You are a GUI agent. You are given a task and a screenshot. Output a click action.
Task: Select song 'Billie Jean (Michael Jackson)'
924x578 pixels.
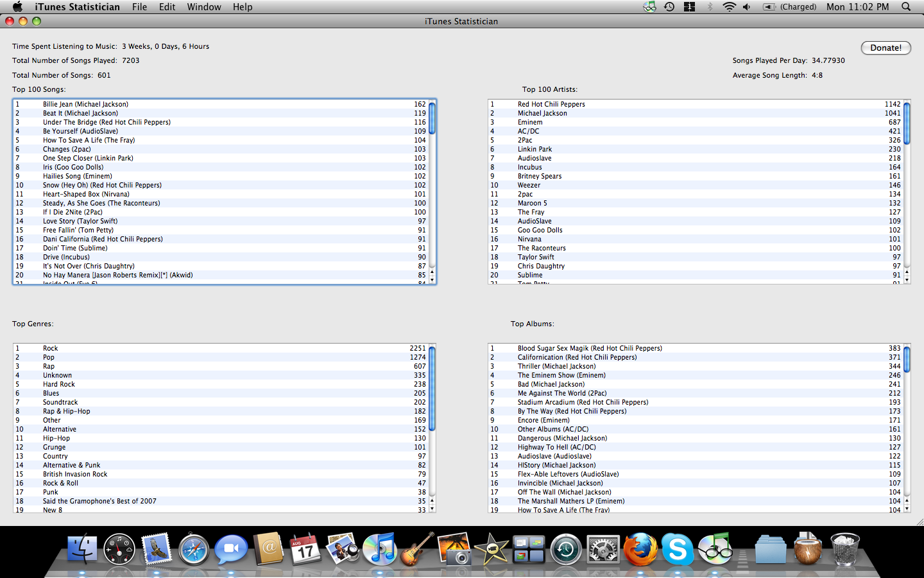click(221, 104)
